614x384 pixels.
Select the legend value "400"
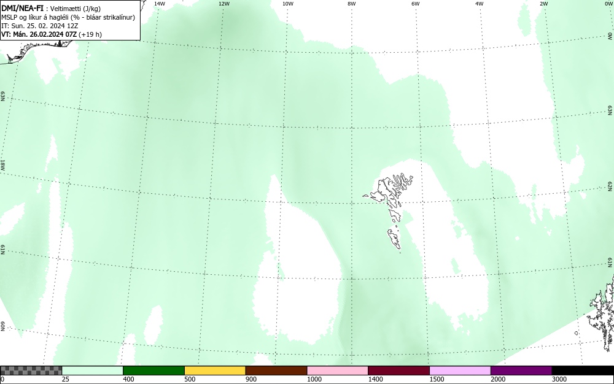point(128,379)
